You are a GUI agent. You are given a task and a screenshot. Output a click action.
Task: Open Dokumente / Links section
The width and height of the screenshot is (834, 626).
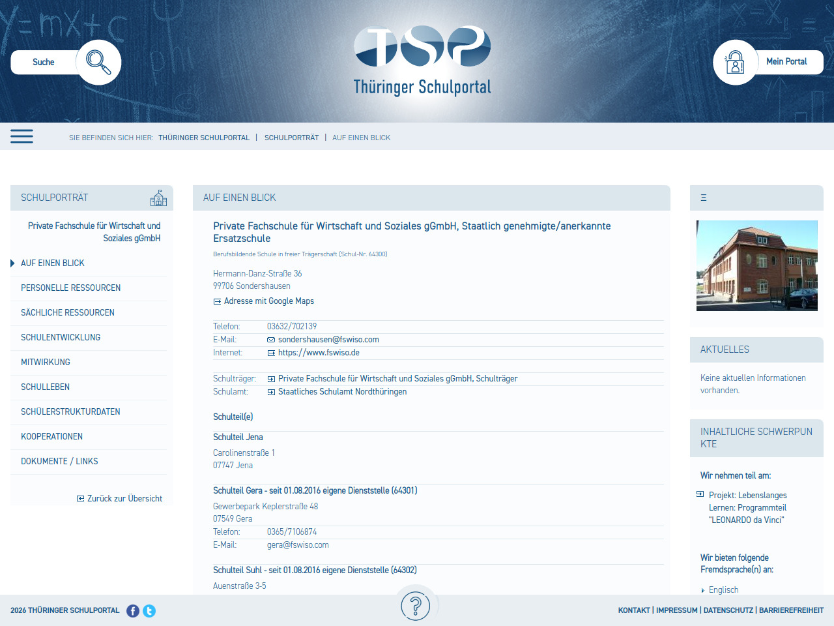click(59, 461)
